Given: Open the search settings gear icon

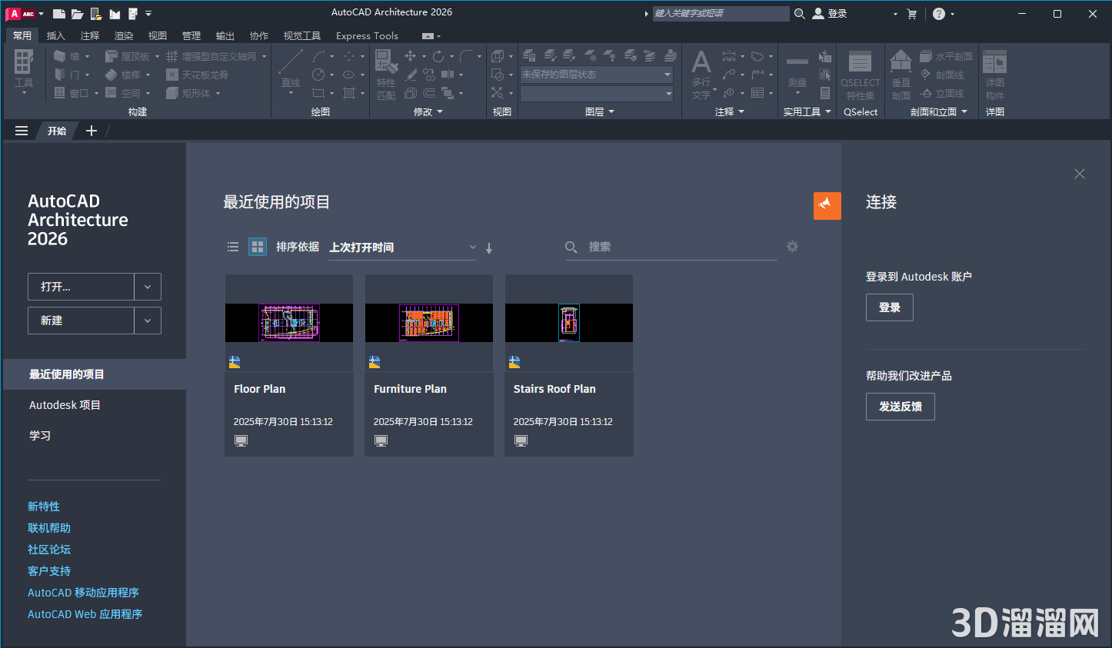Looking at the screenshot, I should click(x=792, y=247).
